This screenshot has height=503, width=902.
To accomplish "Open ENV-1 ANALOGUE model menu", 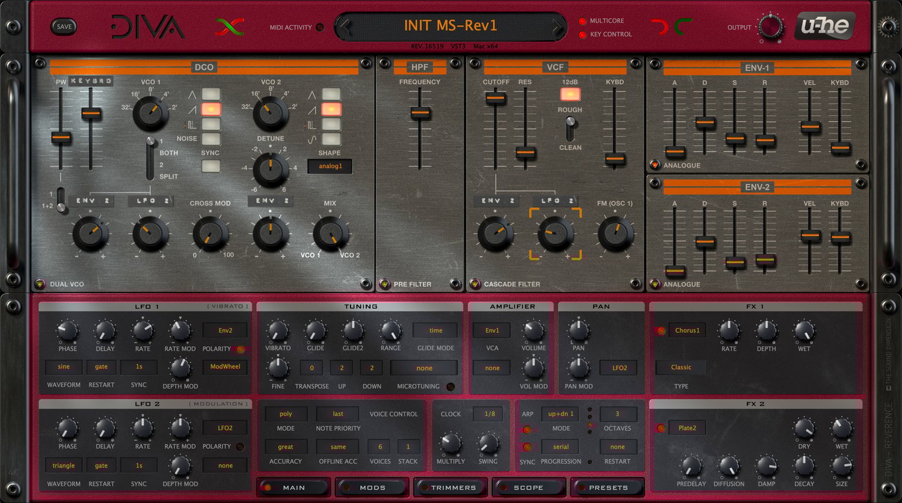I will [655, 165].
